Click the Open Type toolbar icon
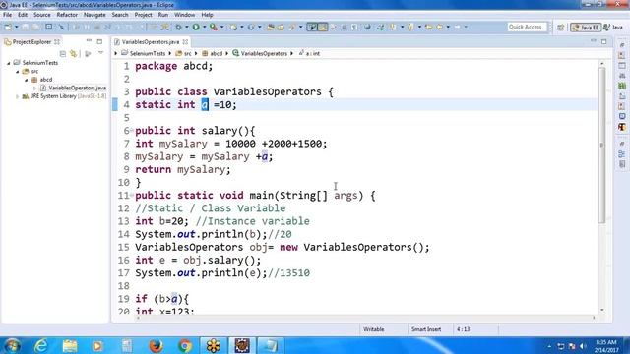 [270, 27]
